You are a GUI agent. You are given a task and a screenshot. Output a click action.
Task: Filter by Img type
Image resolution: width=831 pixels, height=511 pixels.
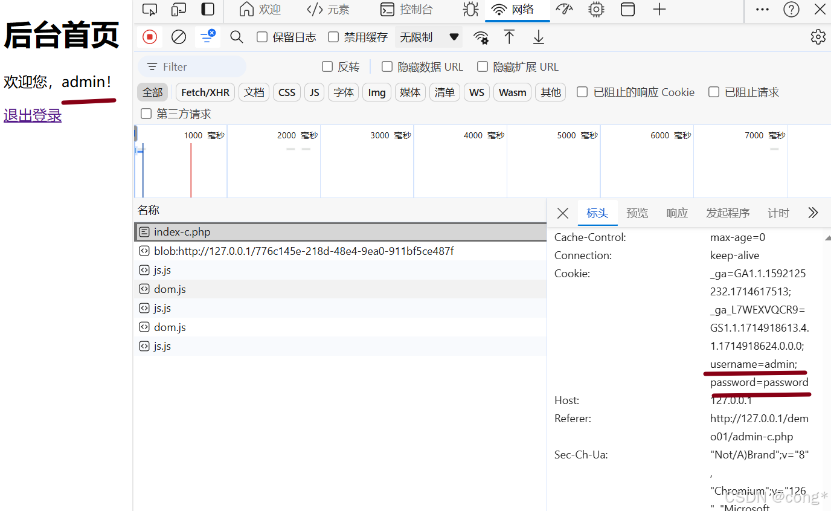pos(377,92)
